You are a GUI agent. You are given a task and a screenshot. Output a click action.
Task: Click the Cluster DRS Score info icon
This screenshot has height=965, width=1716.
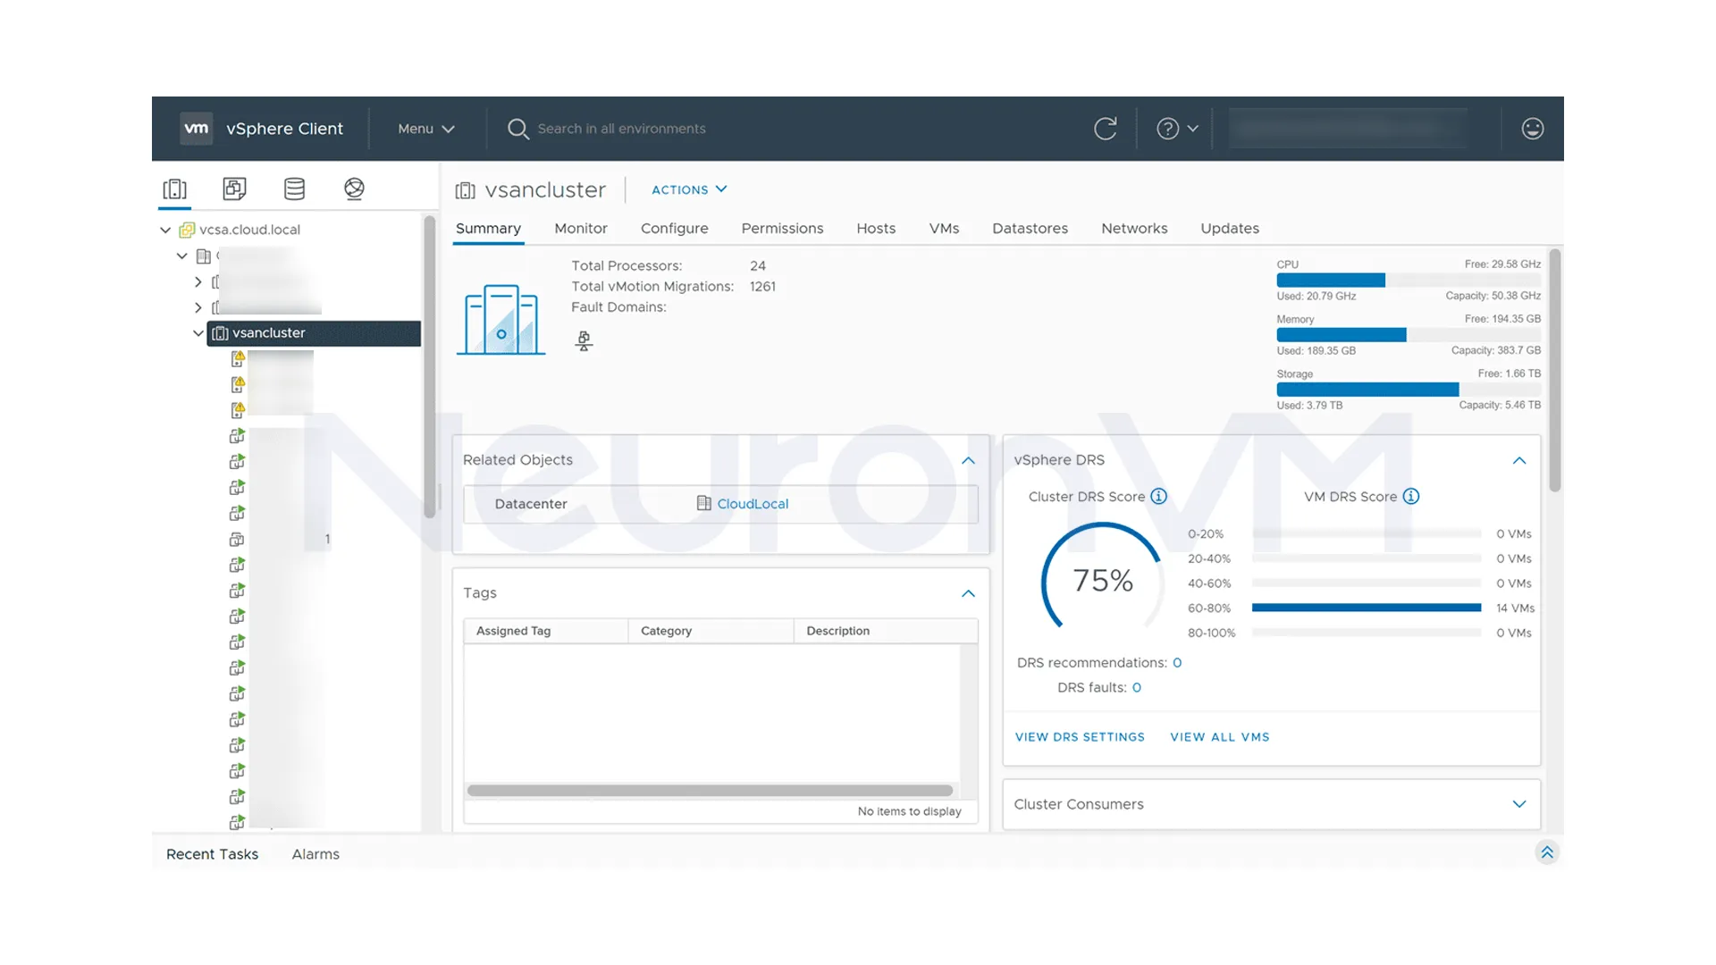tap(1159, 496)
